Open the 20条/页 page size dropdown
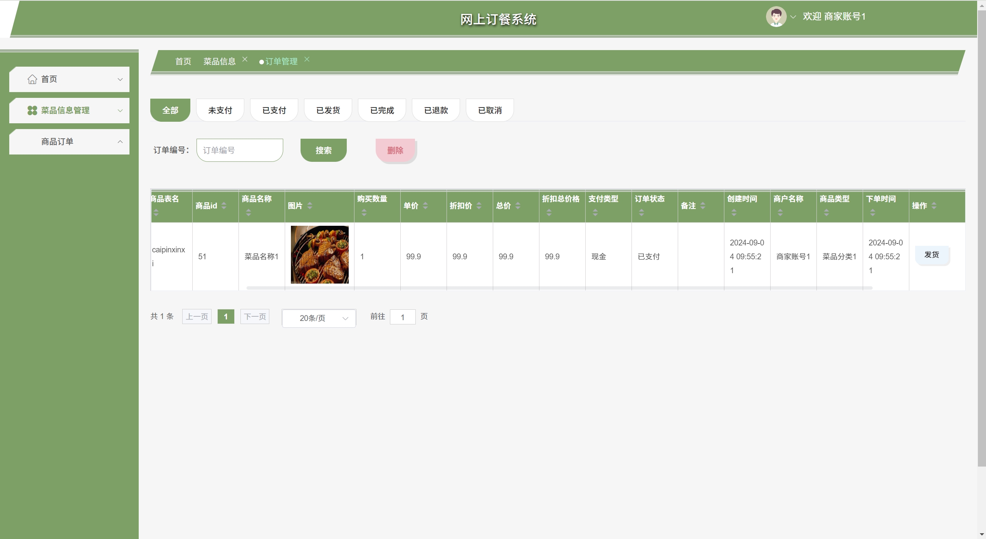Viewport: 986px width, 539px height. 319,318
